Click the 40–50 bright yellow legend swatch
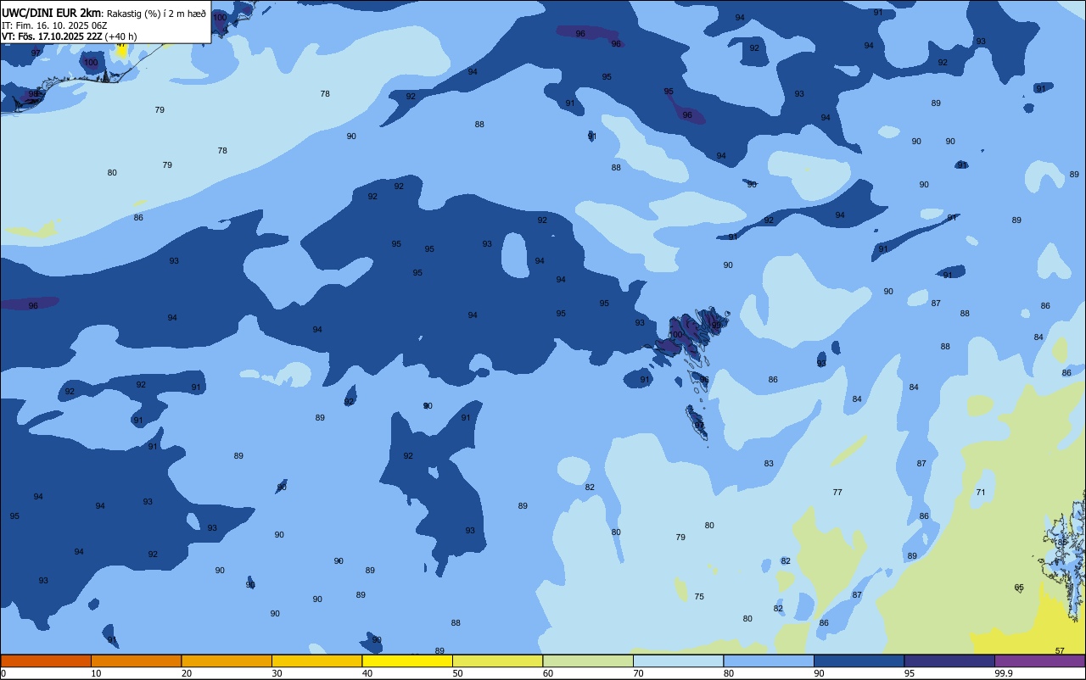Viewport: 1086px width, 680px height. (x=407, y=660)
